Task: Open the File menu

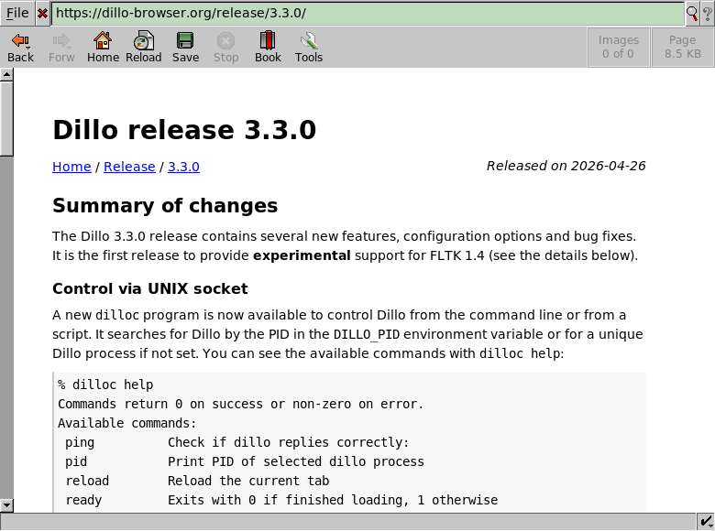Action: pyautogui.click(x=17, y=14)
